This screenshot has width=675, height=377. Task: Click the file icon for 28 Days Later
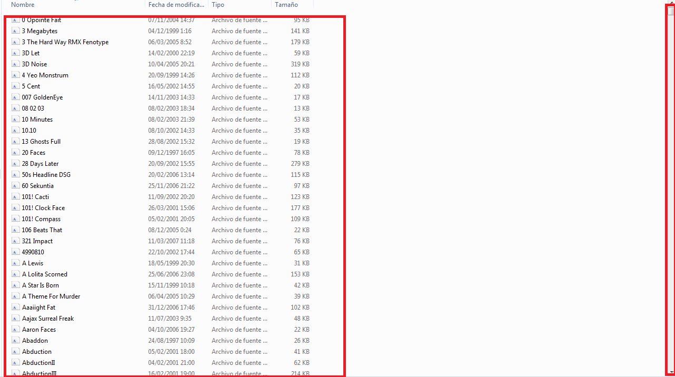pyautogui.click(x=16, y=164)
